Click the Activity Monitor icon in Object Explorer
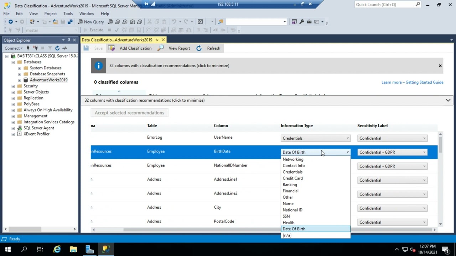This screenshot has height=256, width=456. coord(65,48)
